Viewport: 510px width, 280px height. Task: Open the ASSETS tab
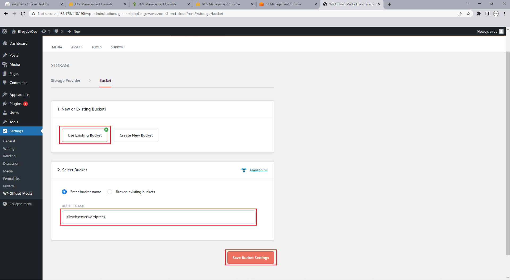click(x=77, y=47)
